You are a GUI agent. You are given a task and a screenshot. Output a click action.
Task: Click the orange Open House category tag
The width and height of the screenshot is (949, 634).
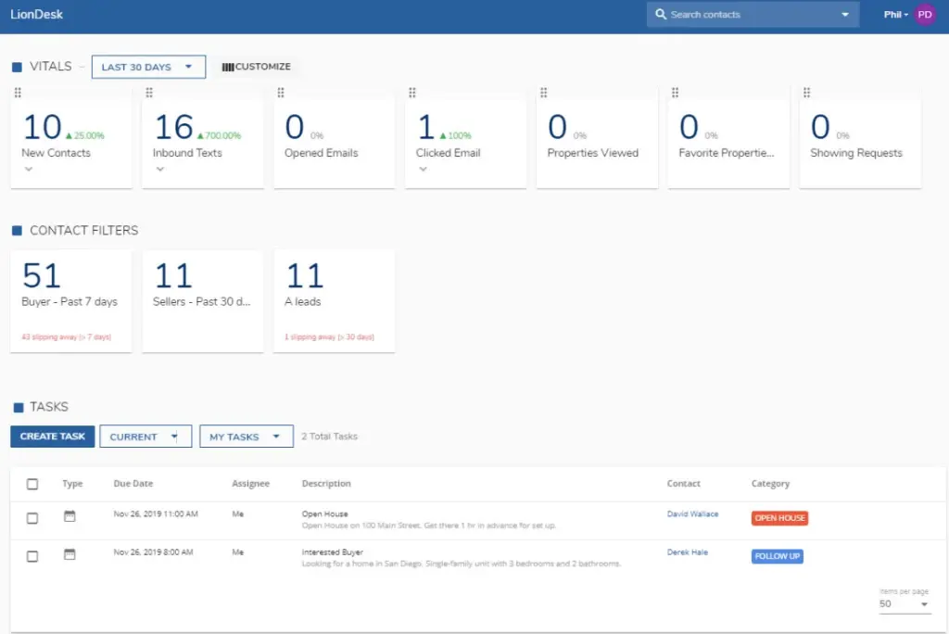pos(779,518)
